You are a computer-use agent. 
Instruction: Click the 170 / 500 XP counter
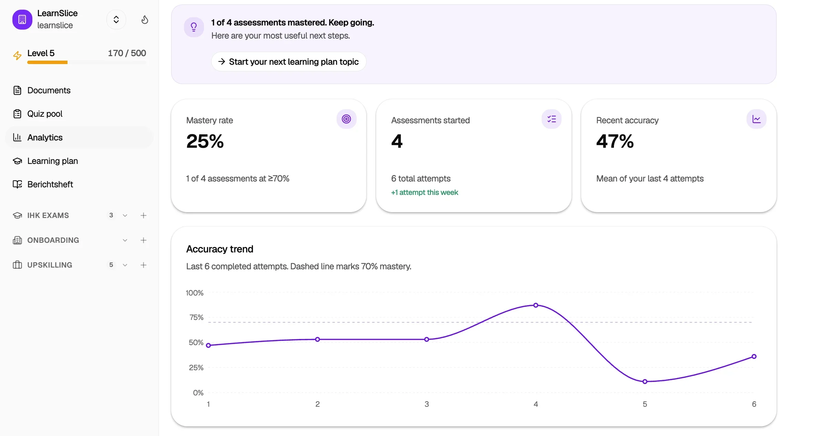click(127, 53)
